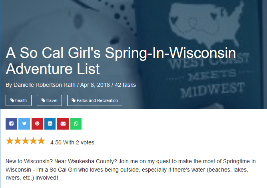Share via the LinkedIn icon
Image resolution: width=267 pixels, height=188 pixels.
coord(50,124)
